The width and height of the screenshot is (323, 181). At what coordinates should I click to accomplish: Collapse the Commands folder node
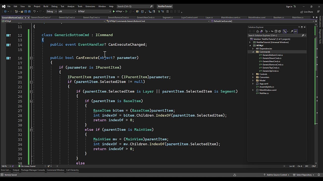253,52
